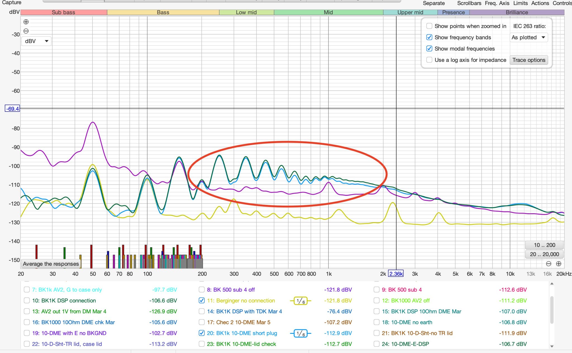Open the dBV units dropdown
572x353 pixels.
click(x=37, y=41)
